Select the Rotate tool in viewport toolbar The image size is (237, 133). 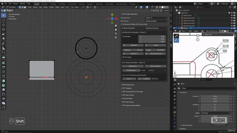click(x=3, y=30)
